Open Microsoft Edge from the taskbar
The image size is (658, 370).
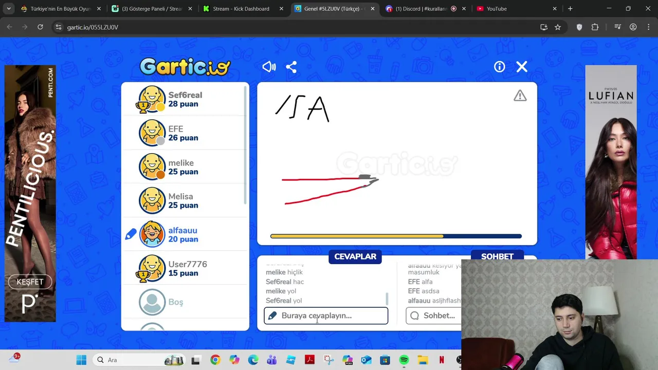point(253,360)
